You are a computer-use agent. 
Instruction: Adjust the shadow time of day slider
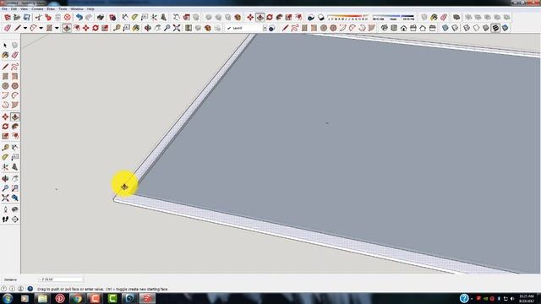pyautogui.click(x=393, y=17)
